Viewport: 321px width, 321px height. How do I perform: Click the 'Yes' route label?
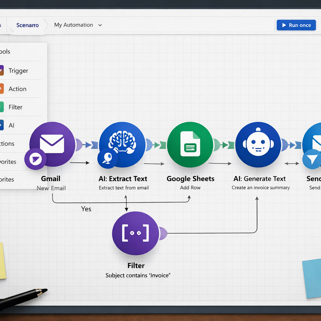(x=86, y=209)
